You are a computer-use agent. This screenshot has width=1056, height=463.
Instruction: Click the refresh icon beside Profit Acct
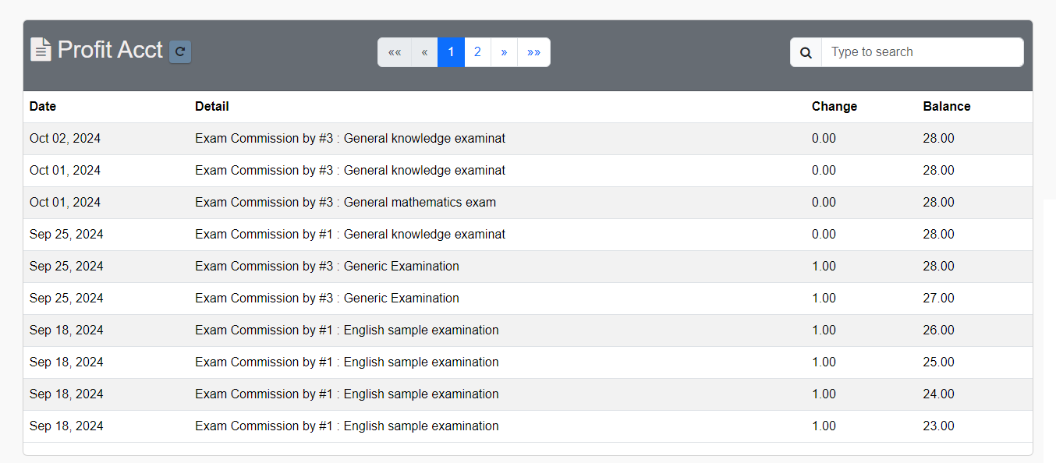click(180, 51)
